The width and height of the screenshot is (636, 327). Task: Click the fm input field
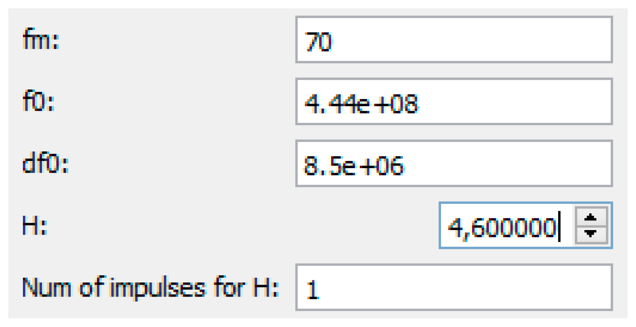tap(453, 40)
